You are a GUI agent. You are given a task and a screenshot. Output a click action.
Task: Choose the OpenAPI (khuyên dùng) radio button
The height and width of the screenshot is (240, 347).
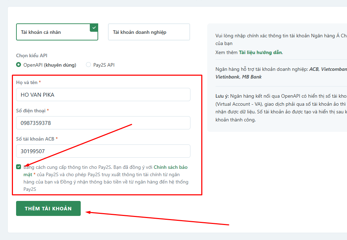19,65
